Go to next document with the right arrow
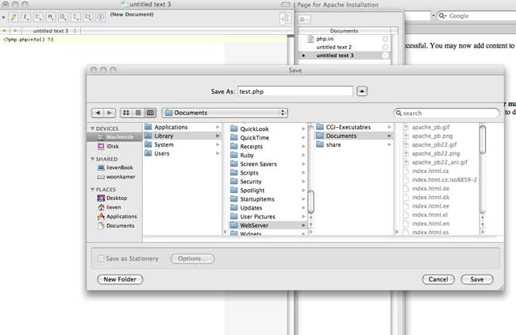The image size is (516, 335). pos(15,31)
